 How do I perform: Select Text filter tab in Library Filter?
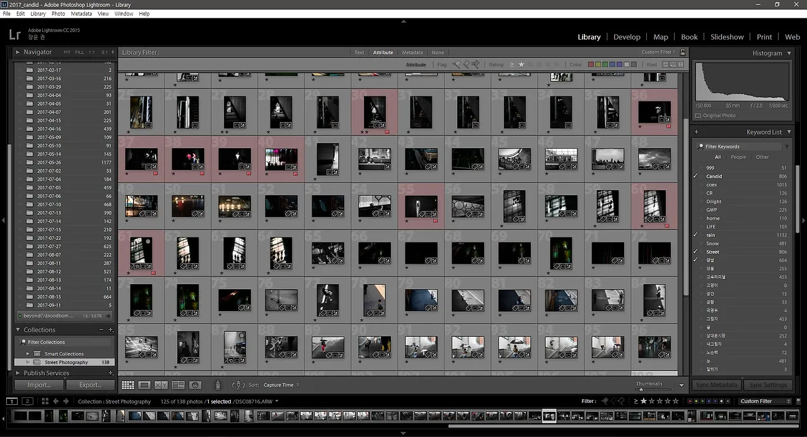tap(359, 52)
